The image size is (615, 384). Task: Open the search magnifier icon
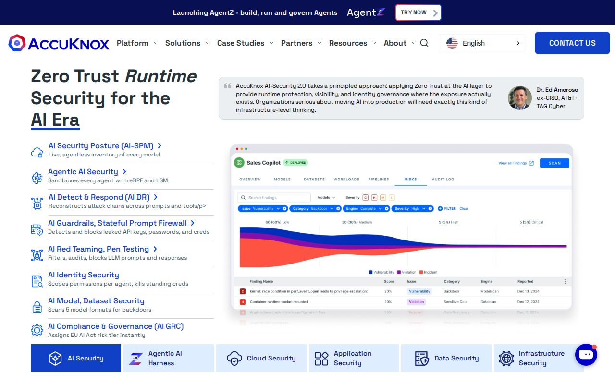[424, 43]
